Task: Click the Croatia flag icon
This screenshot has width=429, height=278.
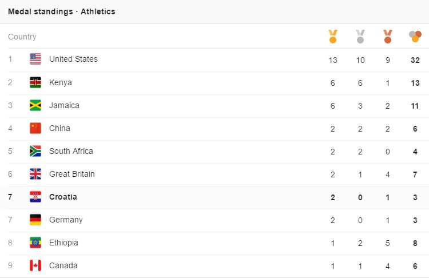Action: (35, 197)
